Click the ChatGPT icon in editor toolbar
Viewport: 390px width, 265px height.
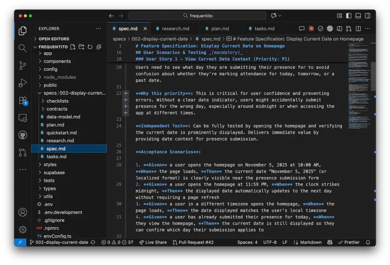pyautogui.click(x=330, y=29)
